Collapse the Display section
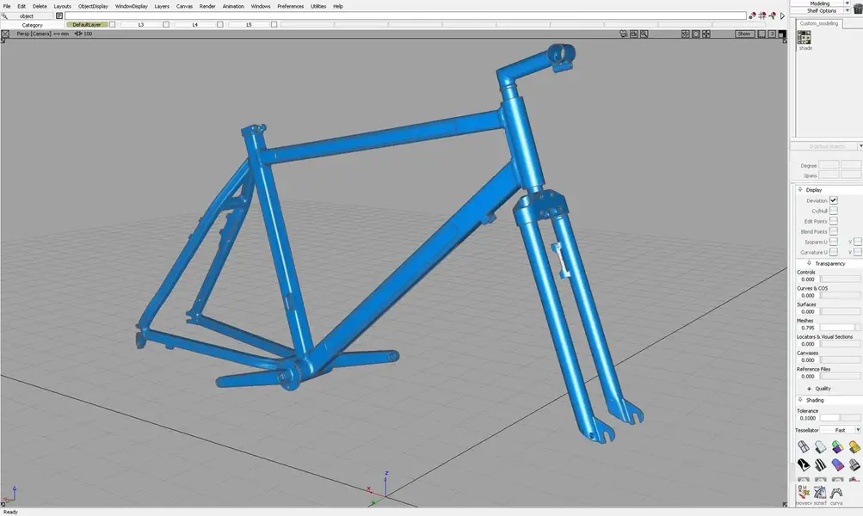863x516 pixels. tap(801, 190)
